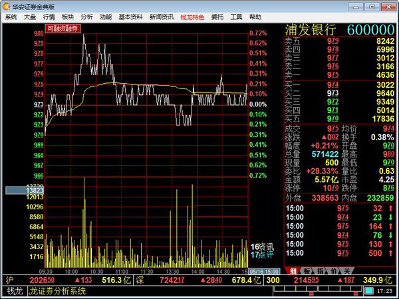Click the 沪 Shanghai index ticker
This screenshot has width=399, height=299.
pyautogui.click(x=9, y=280)
